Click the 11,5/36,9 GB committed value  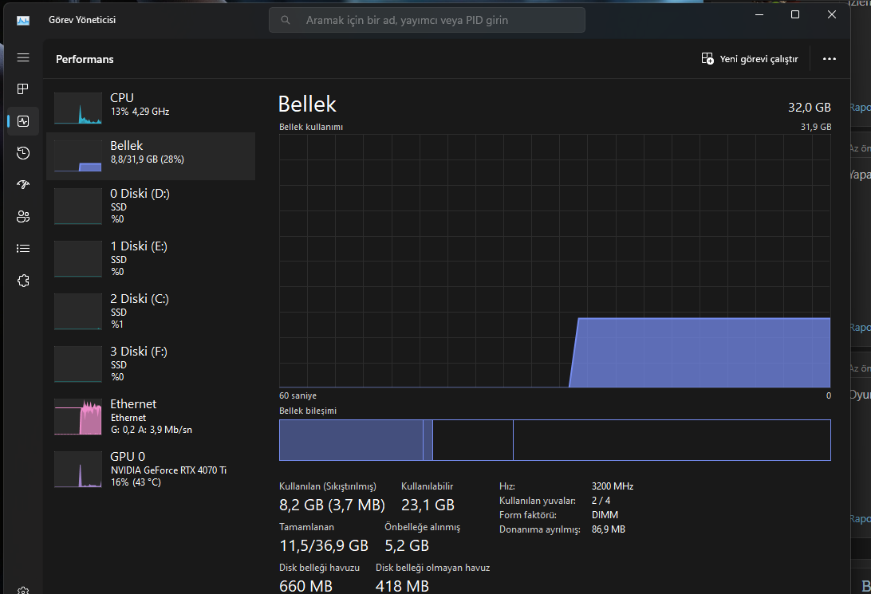point(324,545)
